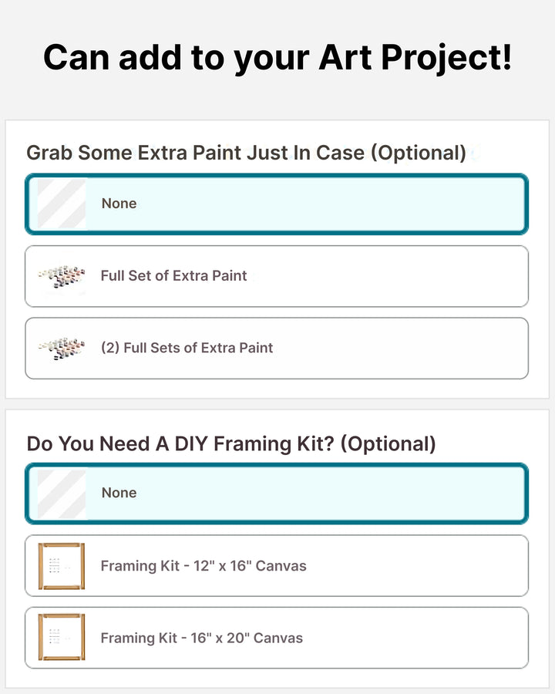Click the paint pots image for Full Set
The width and height of the screenshot is (555, 694).
click(x=62, y=276)
